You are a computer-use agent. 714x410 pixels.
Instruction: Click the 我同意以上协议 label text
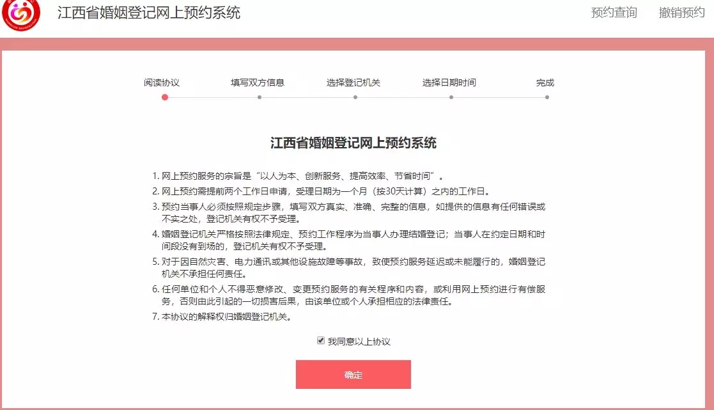click(359, 342)
